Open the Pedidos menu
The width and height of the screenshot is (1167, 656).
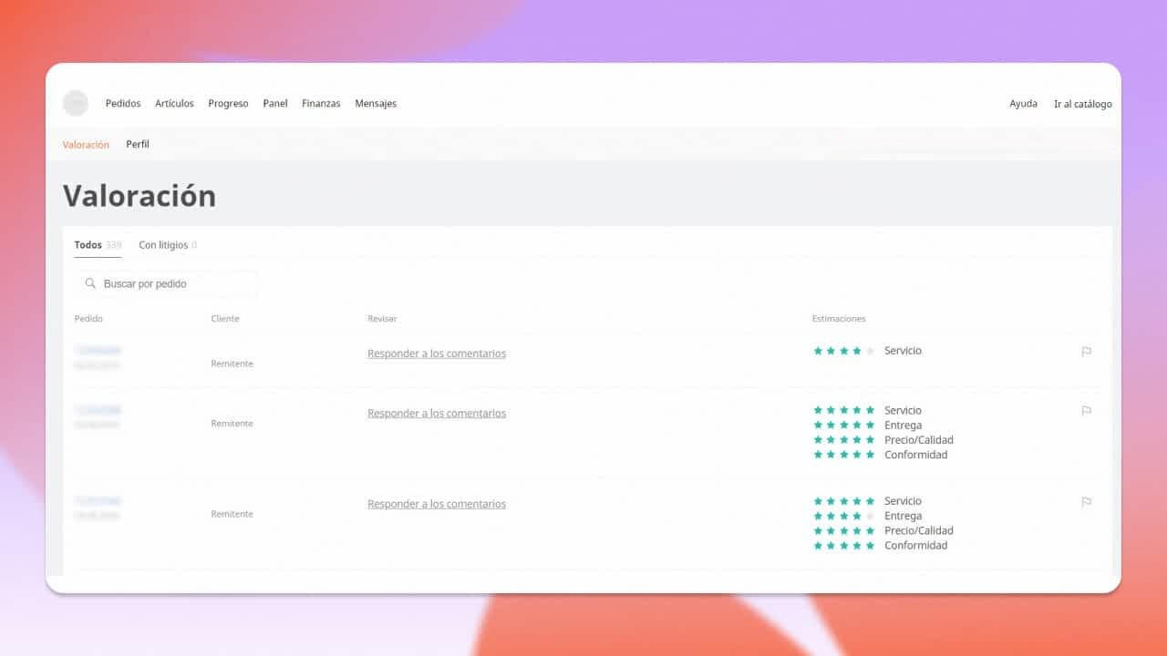click(123, 104)
